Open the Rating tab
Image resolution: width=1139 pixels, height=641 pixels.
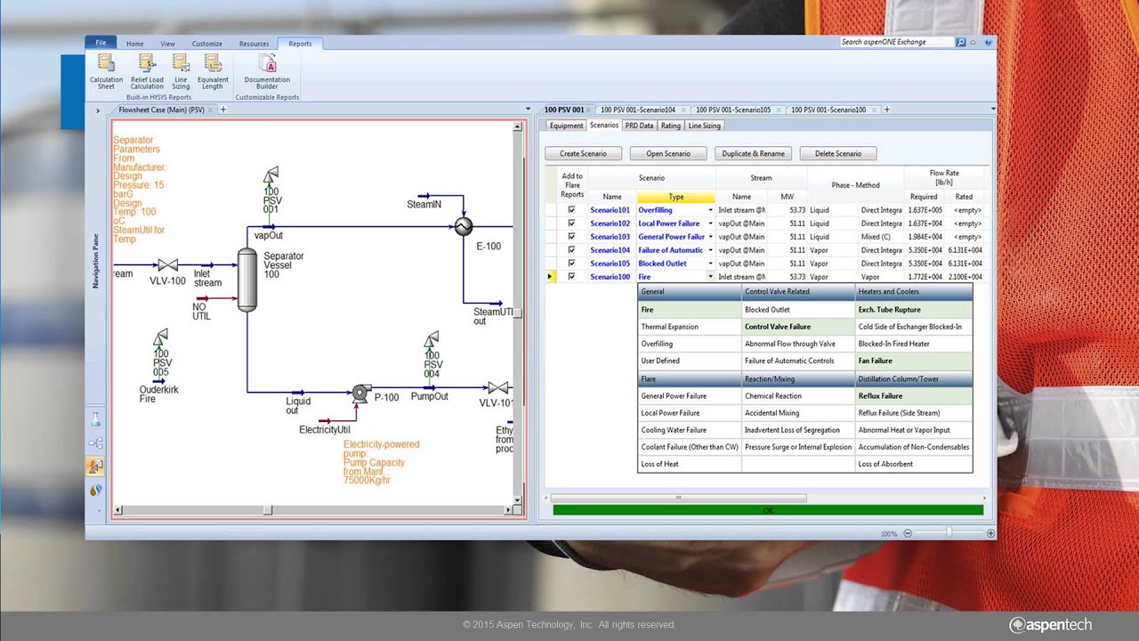[671, 126]
